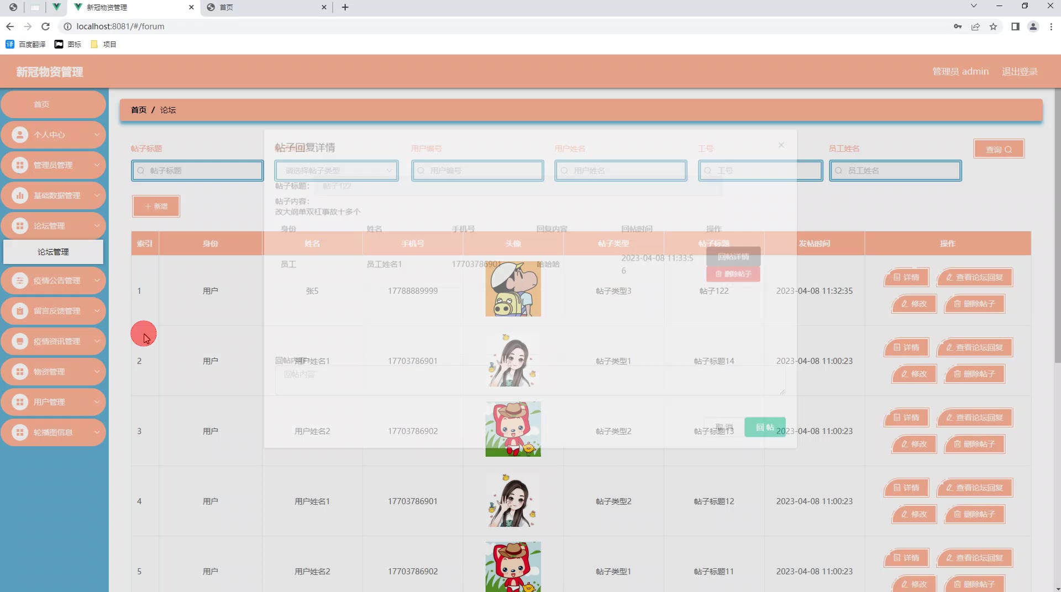Click 查看论坛回复 for 帖子标题14 row
This screenshot has height=592, width=1061.
point(974,347)
